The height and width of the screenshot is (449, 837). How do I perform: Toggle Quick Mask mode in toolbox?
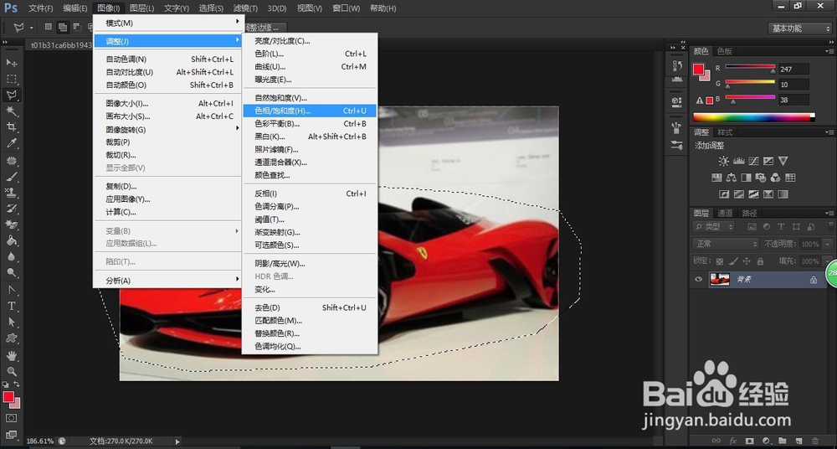pos(11,418)
